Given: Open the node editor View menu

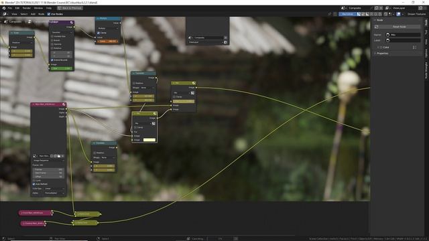Looking at the screenshot, I should [x=14, y=14].
